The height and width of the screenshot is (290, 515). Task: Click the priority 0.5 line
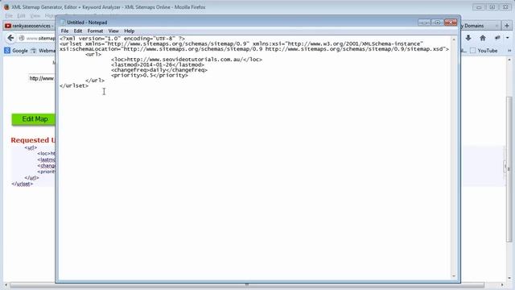[150, 75]
